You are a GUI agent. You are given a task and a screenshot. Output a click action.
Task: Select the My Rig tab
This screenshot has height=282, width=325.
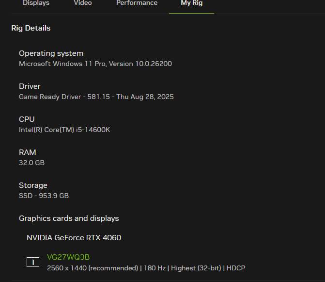click(x=191, y=3)
